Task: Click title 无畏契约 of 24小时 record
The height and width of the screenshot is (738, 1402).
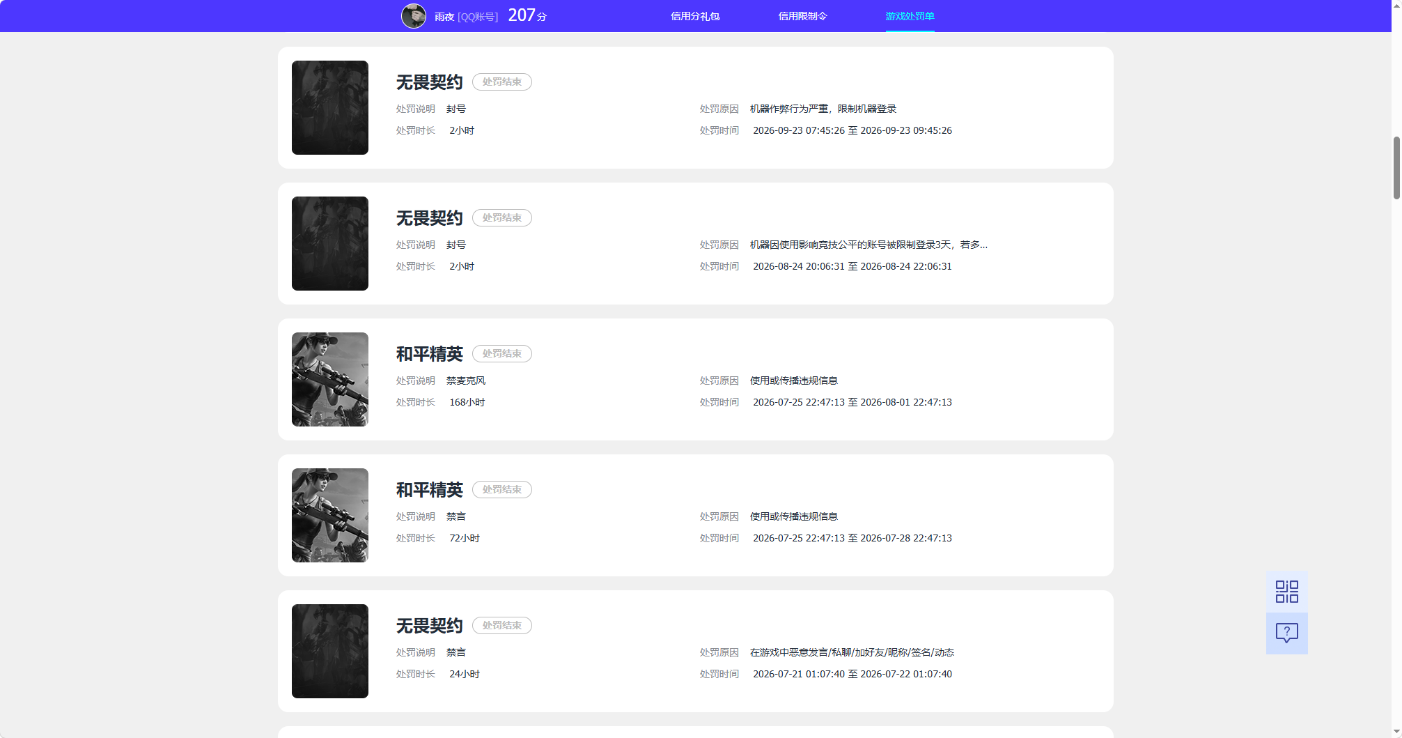Action: pyautogui.click(x=430, y=626)
